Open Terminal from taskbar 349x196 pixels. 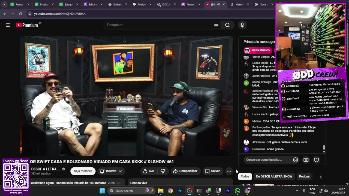(199, 191)
